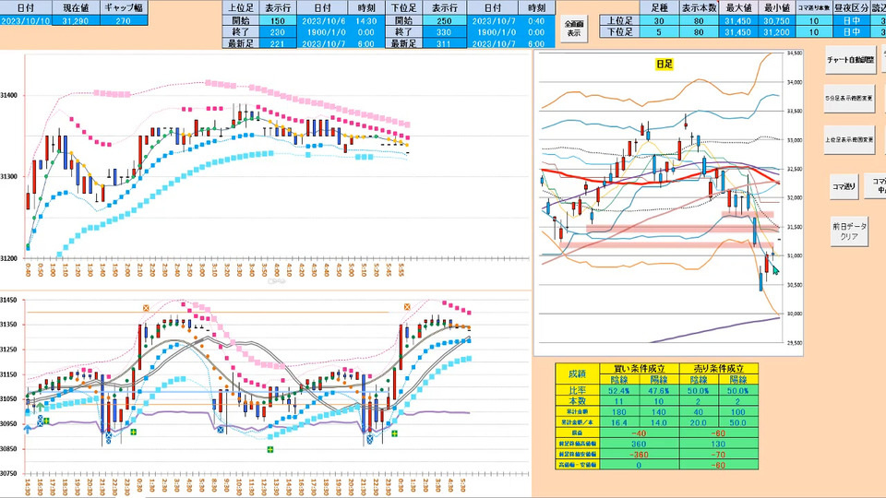Select the results value -360

(x=639, y=455)
